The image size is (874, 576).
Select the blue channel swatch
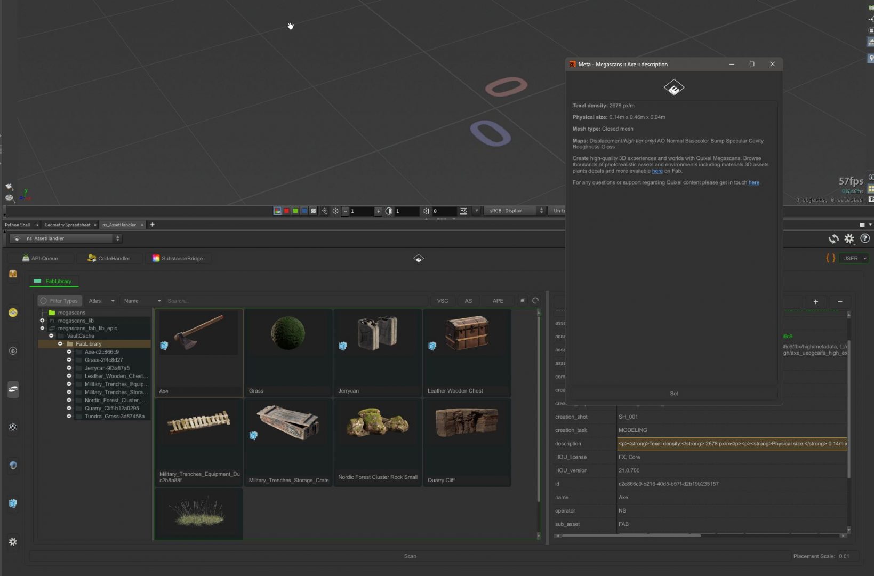(304, 211)
